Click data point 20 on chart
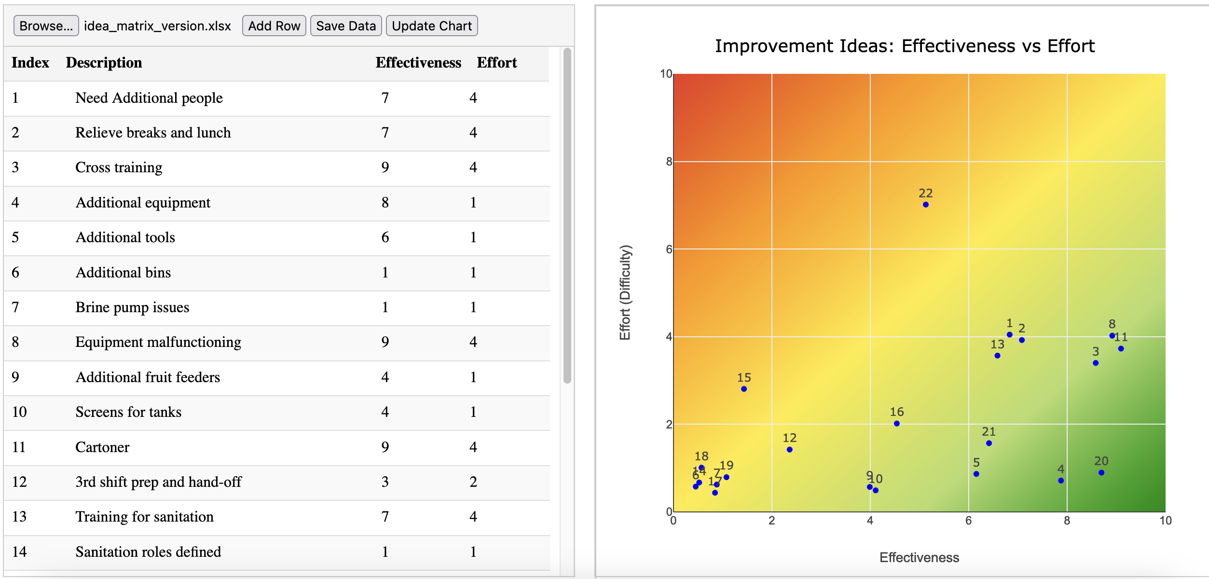This screenshot has width=1209, height=579. [1101, 473]
